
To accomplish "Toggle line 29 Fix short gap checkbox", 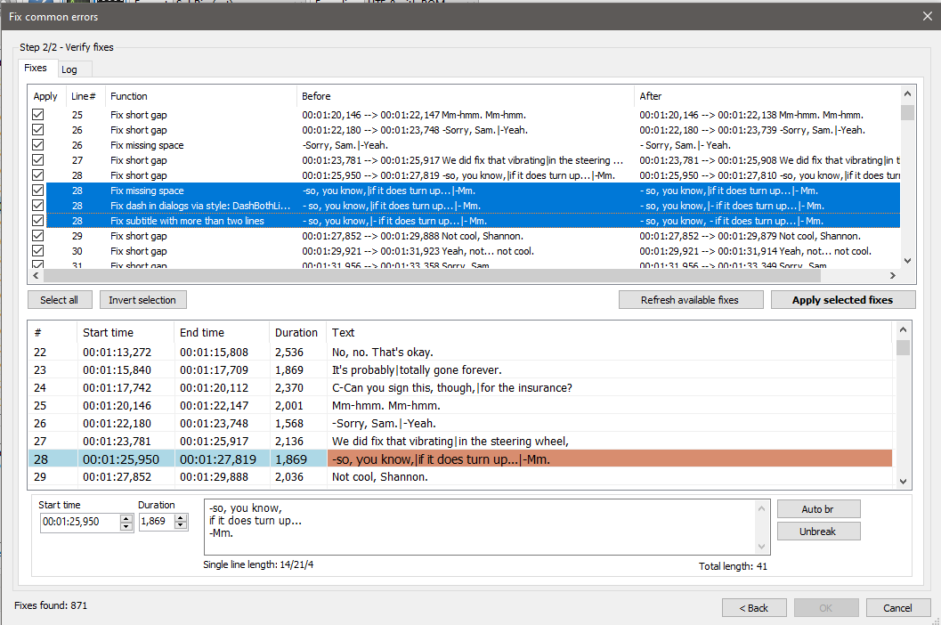I will pos(37,236).
